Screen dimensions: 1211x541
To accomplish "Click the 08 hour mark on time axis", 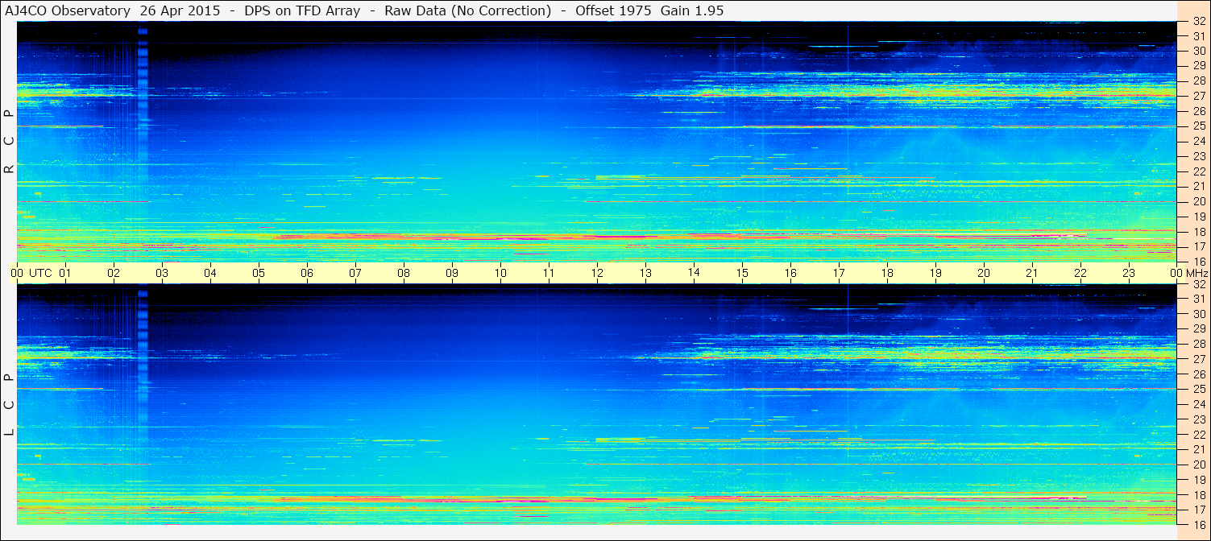I will tap(404, 273).
